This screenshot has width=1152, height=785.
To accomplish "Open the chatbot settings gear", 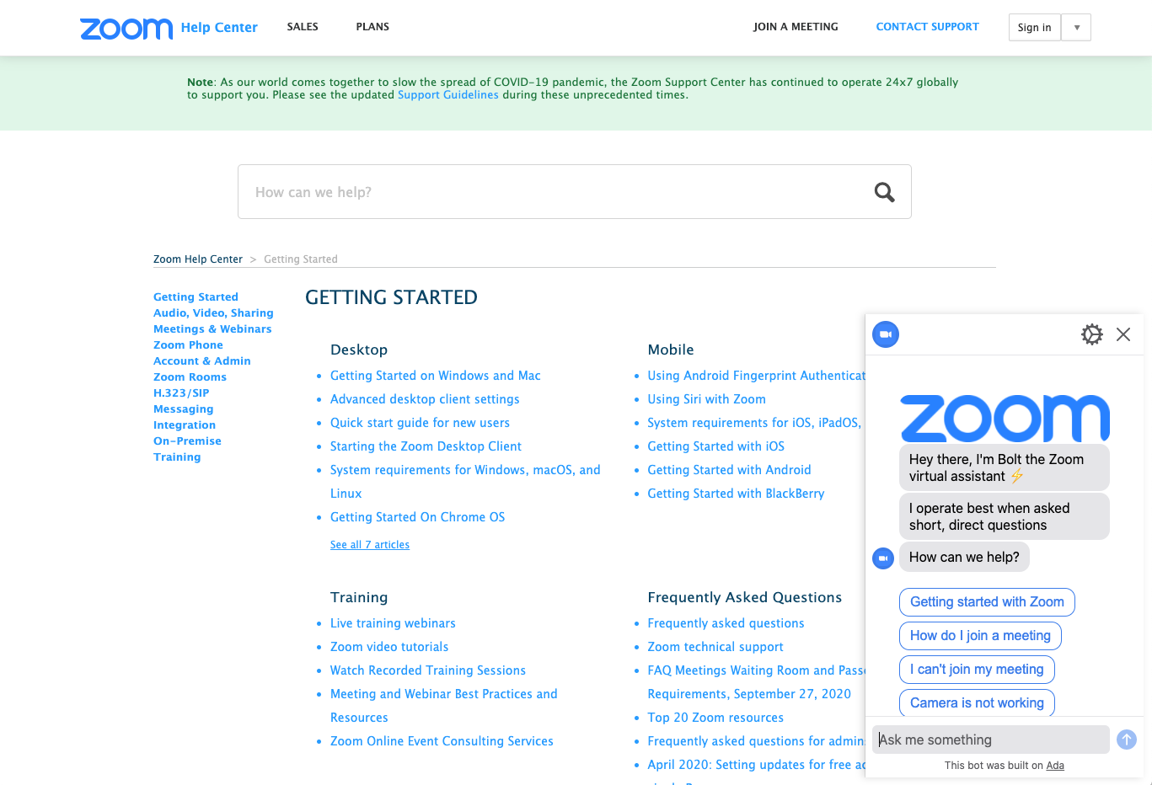I will [x=1092, y=334].
